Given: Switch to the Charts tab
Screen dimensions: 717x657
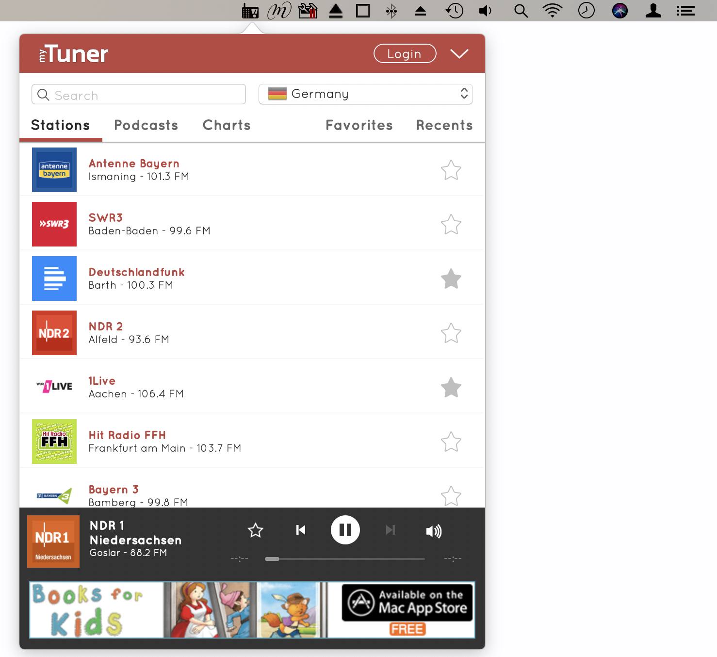Looking at the screenshot, I should 227,125.
